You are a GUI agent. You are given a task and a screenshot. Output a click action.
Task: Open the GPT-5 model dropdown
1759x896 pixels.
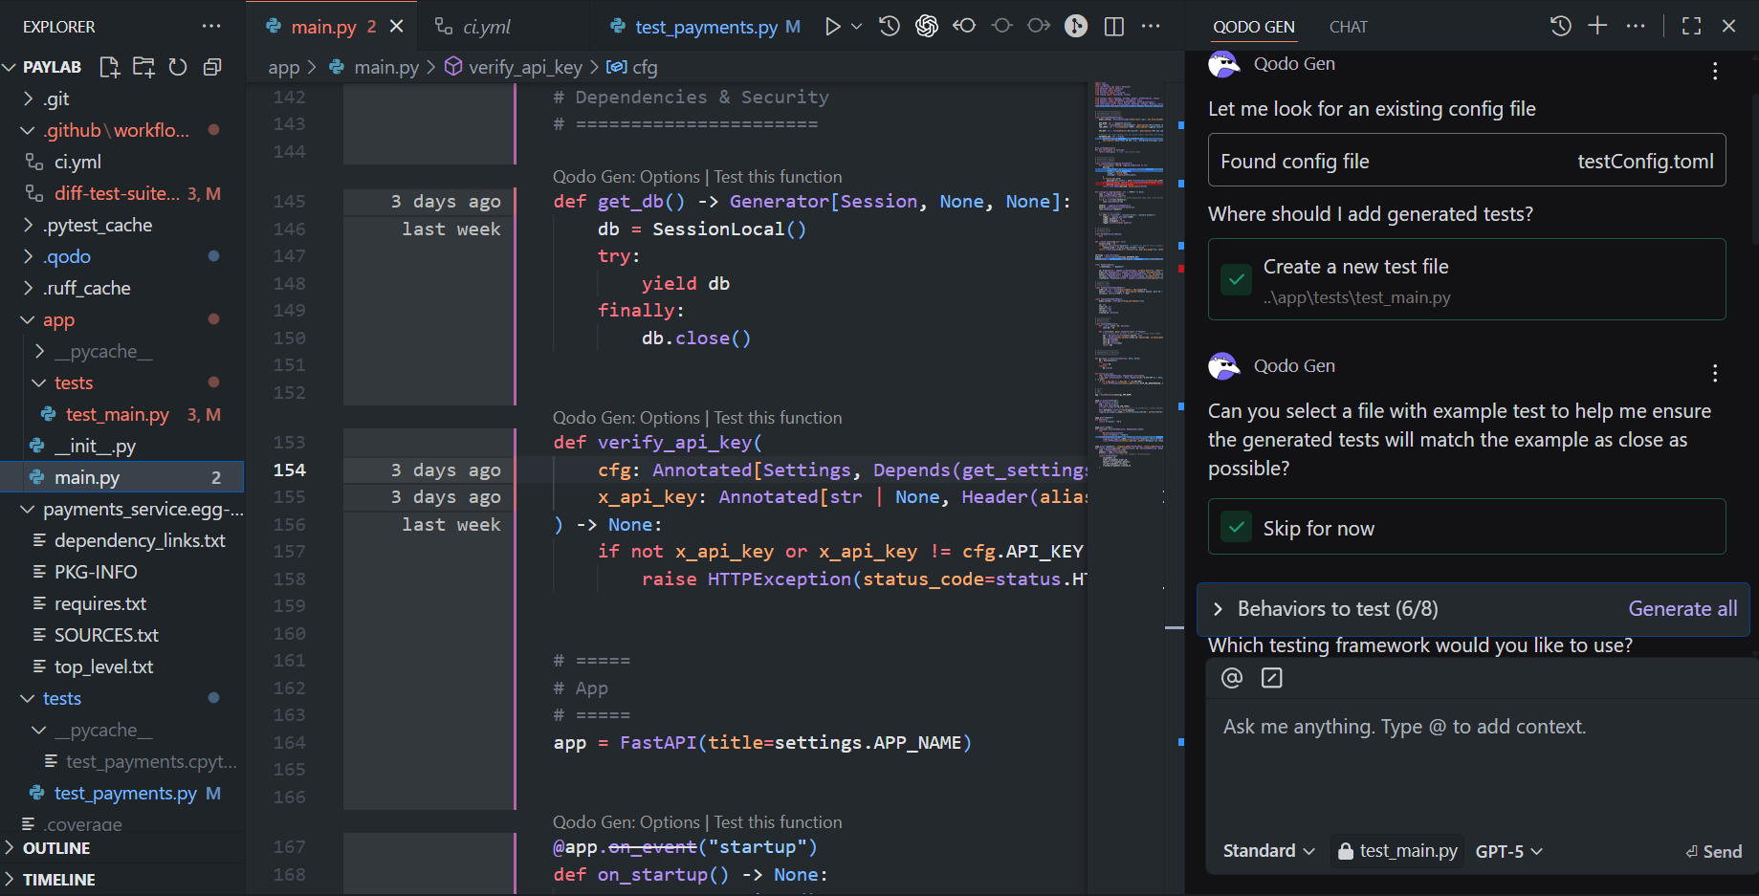[x=1508, y=850]
